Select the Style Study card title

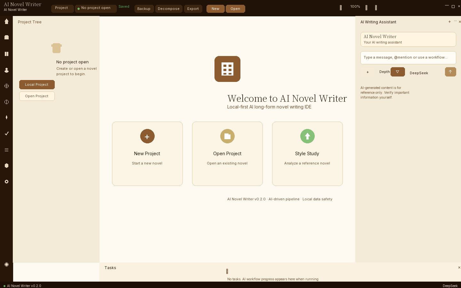click(x=307, y=154)
